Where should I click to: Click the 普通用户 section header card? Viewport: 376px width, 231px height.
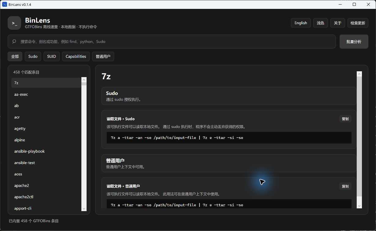229,163
